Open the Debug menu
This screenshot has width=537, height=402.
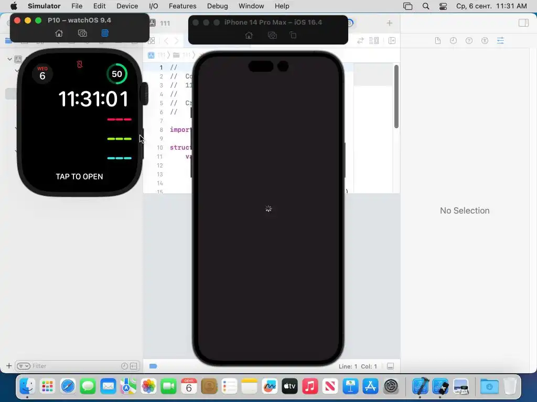(218, 6)
